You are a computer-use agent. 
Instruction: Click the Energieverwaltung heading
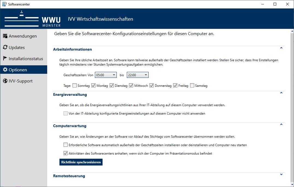70,94
